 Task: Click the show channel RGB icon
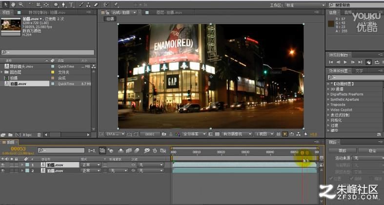coord(177,134)
